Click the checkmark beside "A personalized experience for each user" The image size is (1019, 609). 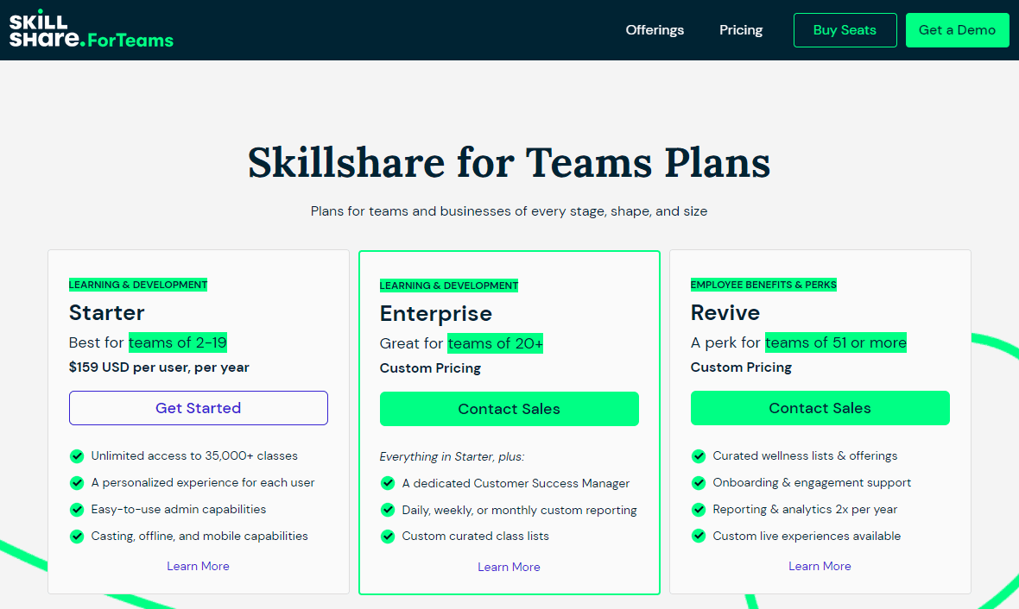click(77, 483)
